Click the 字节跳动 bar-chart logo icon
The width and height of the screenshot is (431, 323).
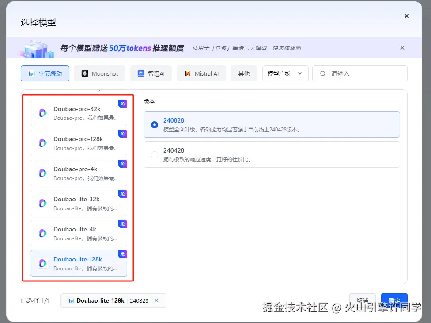[x=32, y=73]
